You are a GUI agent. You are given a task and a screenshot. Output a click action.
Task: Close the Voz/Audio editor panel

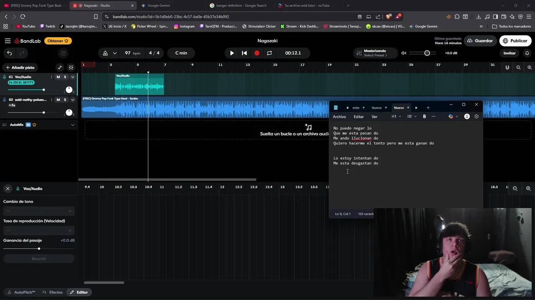click(8, 189)
